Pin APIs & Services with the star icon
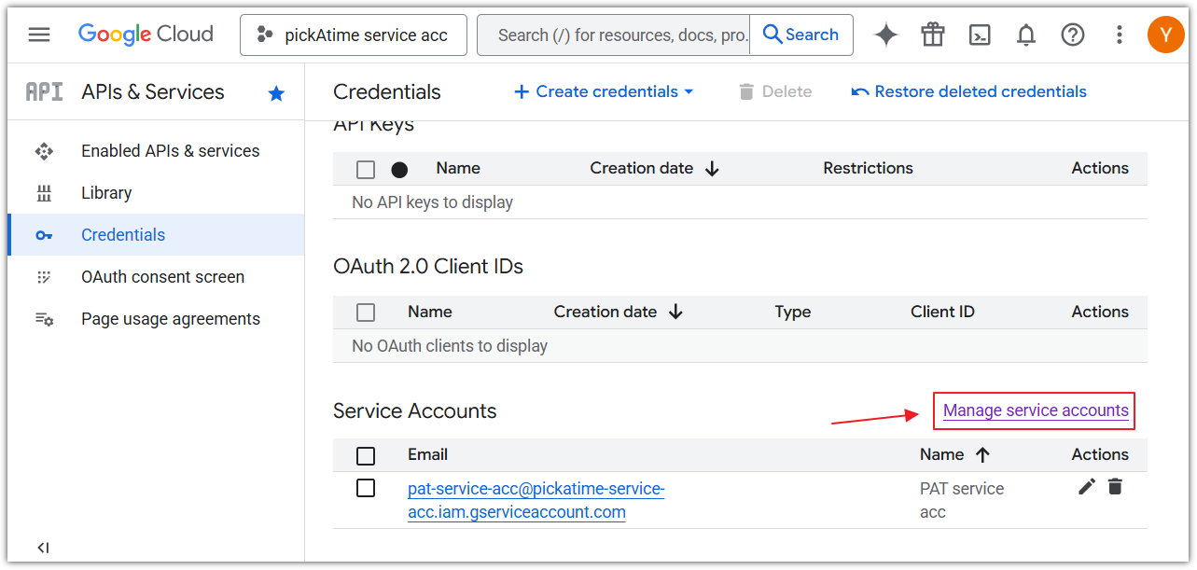Image resolution: width=1197 pixels, height=570 pixels. [x=276, y=92]
